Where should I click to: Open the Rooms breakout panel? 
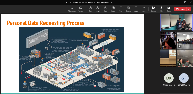pos(128,9)
